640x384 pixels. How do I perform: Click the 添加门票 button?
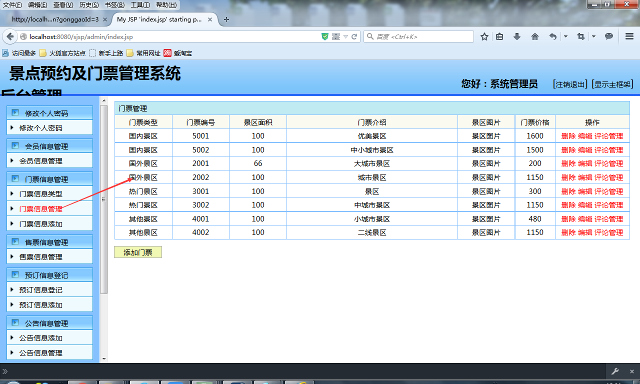point(138,252)
